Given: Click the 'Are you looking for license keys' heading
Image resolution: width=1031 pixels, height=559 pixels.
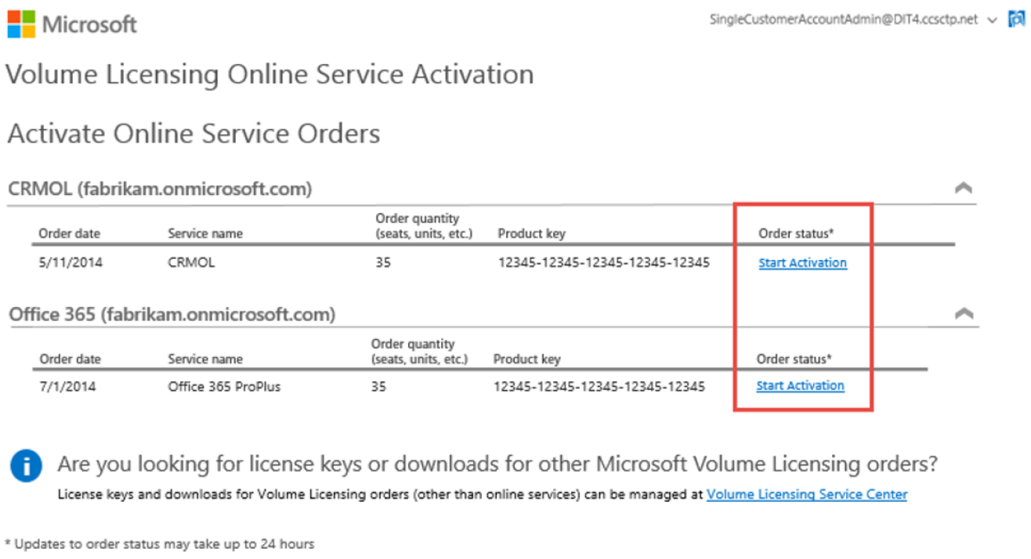Looking at the screenshot, I should click(497, 464).
